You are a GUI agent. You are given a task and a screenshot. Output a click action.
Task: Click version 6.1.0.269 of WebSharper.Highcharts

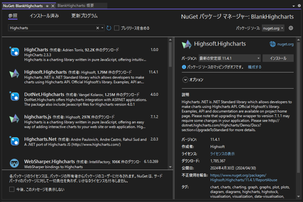151,161
